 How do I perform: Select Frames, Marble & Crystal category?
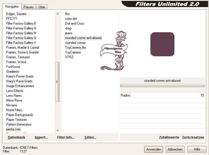23,48
